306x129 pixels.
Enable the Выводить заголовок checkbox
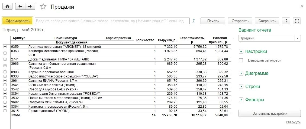[x=241, y=60]
